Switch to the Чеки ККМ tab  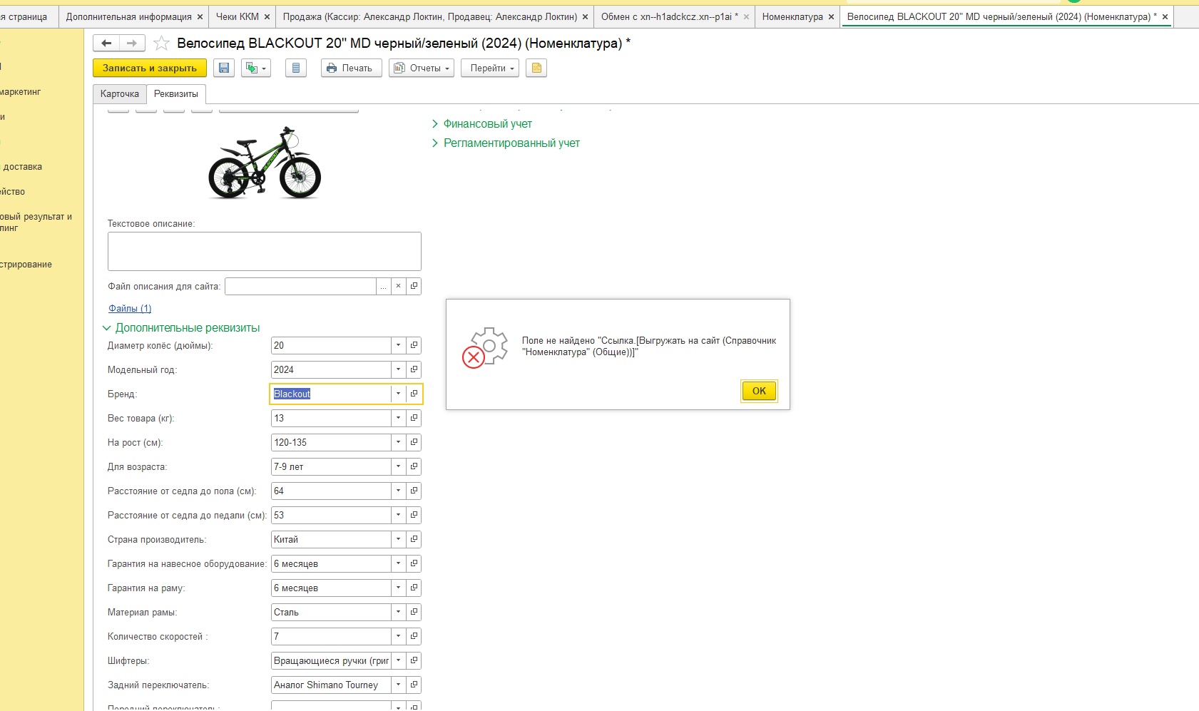(238, 16)
